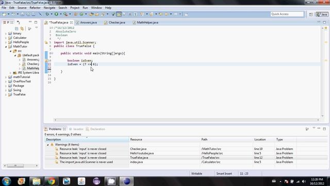This screenshot has width=330, height=186.
Task: Open the New file dropdown arrow
Action: pos(8,14)
